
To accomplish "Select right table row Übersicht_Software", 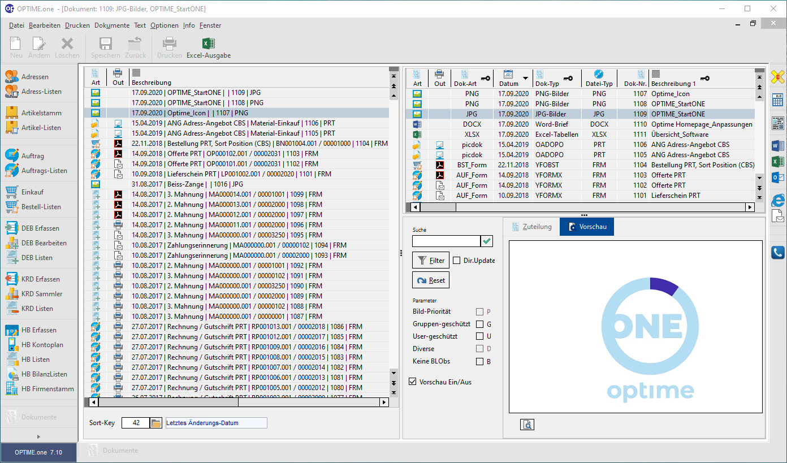I will pyautogui.click(x=581, y=134).
